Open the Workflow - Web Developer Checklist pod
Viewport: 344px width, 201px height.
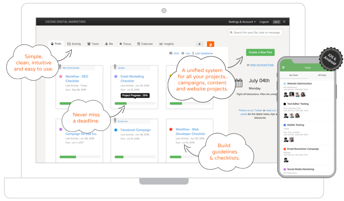(x=190, y=132)
